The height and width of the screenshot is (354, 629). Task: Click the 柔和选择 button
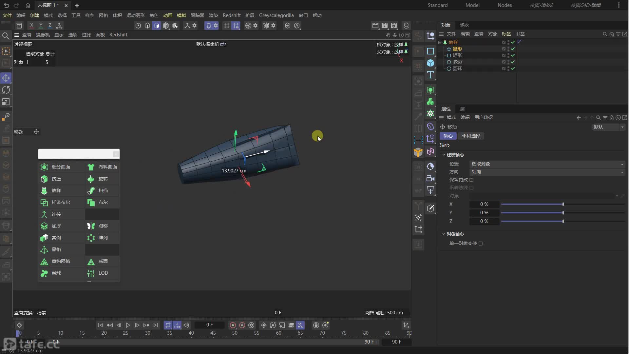[471, 136]
